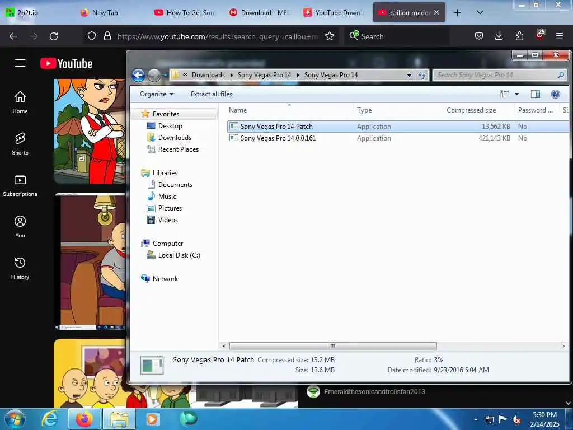Save page to Pocket
The image size is (573, 430).
pyautogui.click(x=479, y=36)
